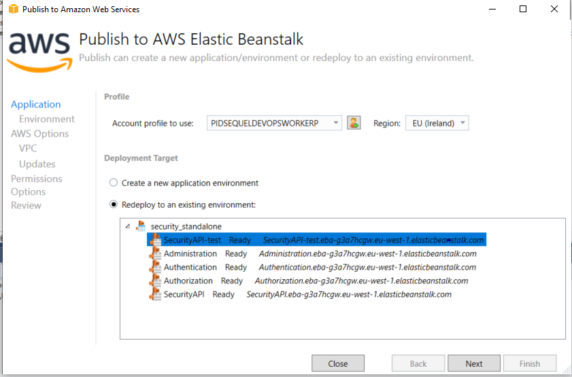
Task: Open the Account profile dropdown
Action: click(x=274, y=123)
